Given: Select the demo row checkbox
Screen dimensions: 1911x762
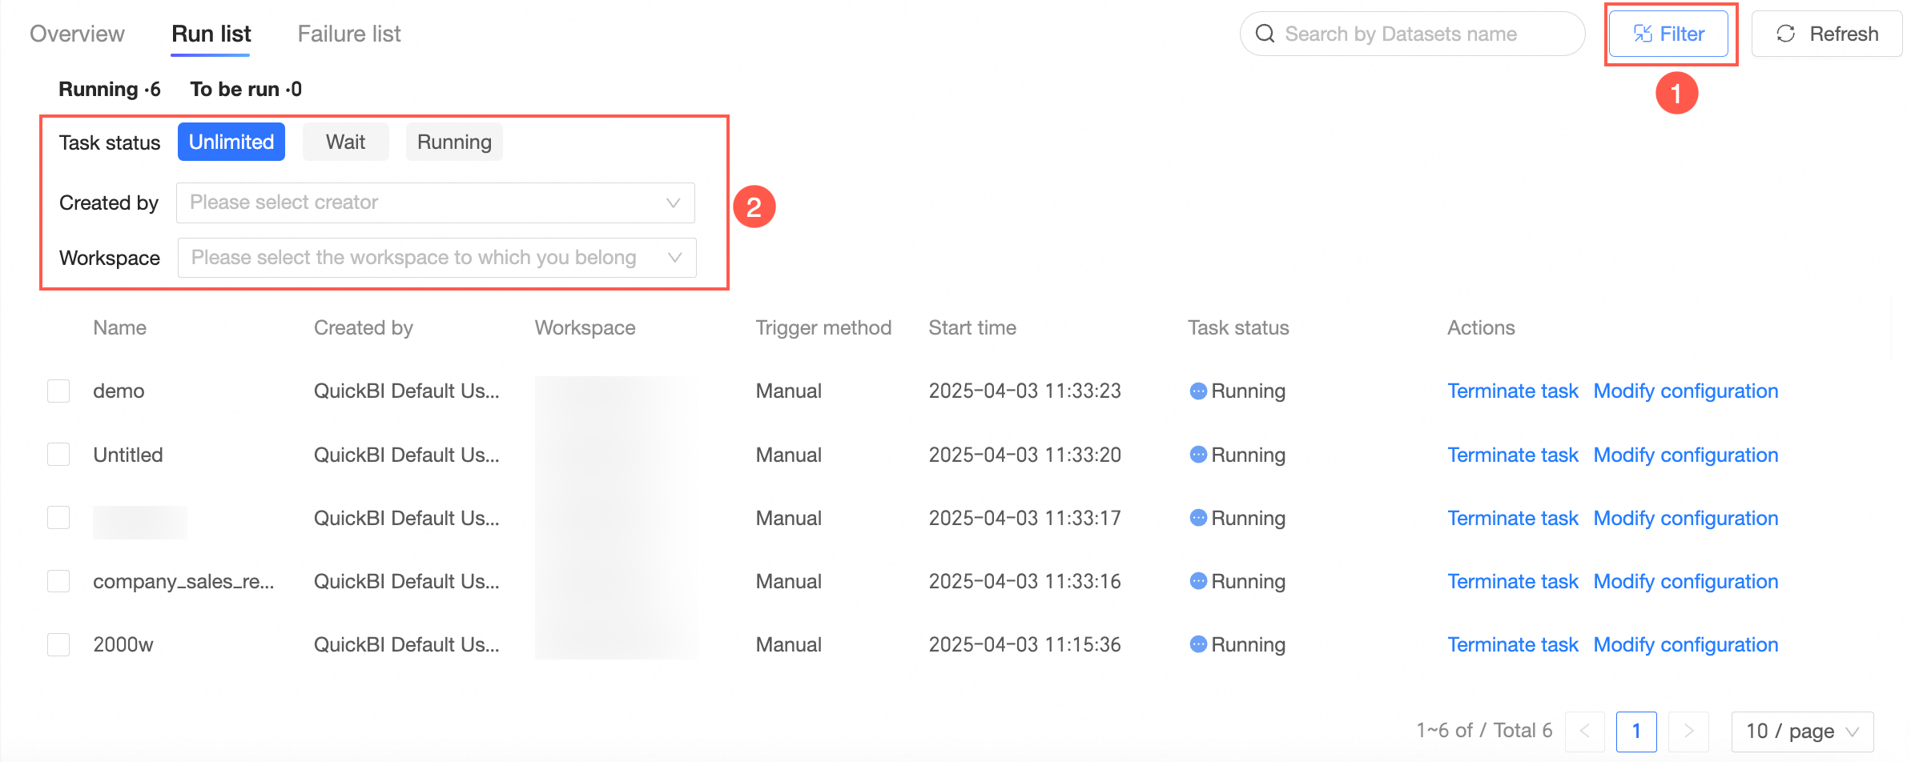Looking at the screenshot, I should point(58,391).
